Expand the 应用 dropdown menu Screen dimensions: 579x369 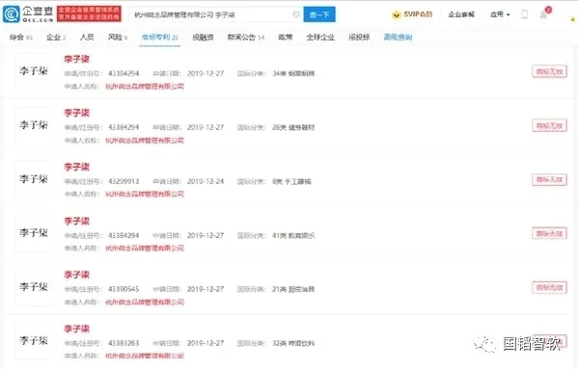coord(500,14)
